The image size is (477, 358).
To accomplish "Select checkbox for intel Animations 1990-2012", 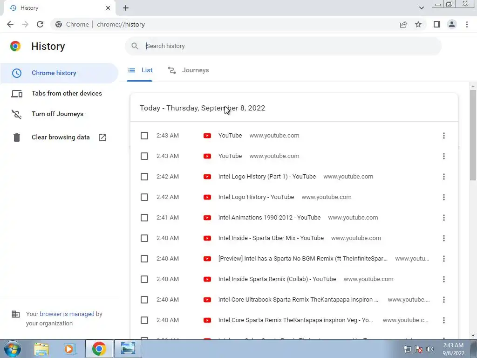I will 144,218.
